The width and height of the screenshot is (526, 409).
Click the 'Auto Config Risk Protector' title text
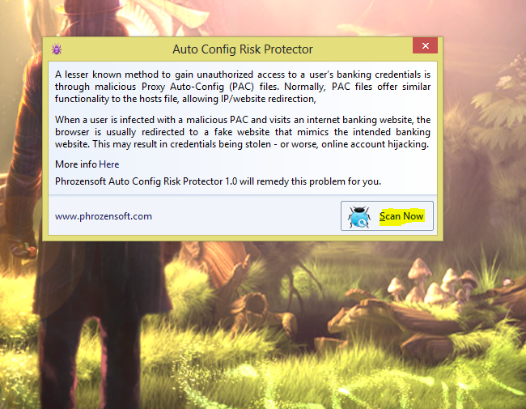tap(243, 49)
